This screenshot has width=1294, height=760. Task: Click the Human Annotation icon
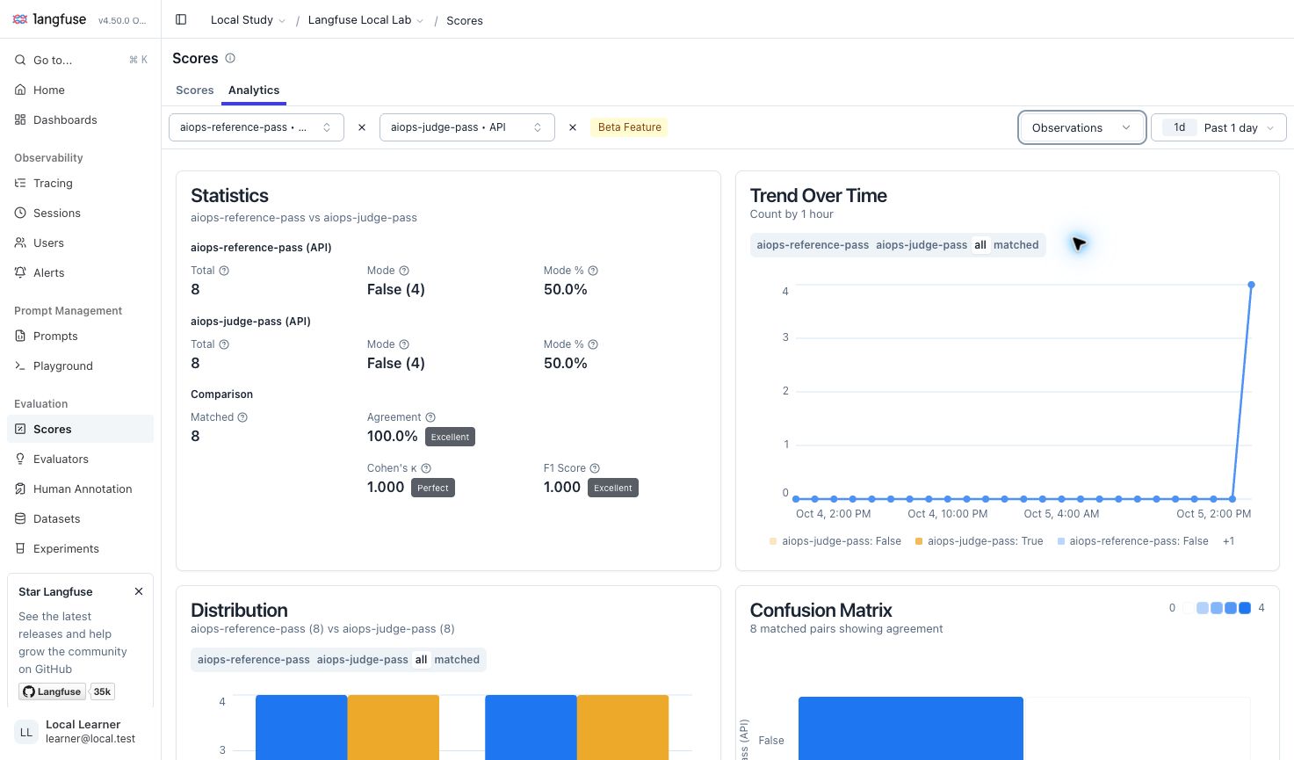(x=20, y=489)
